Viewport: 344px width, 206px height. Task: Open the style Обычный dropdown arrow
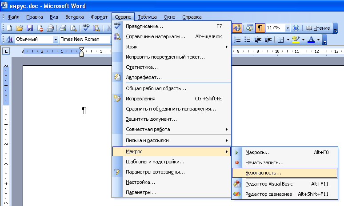tap(56, 40)
